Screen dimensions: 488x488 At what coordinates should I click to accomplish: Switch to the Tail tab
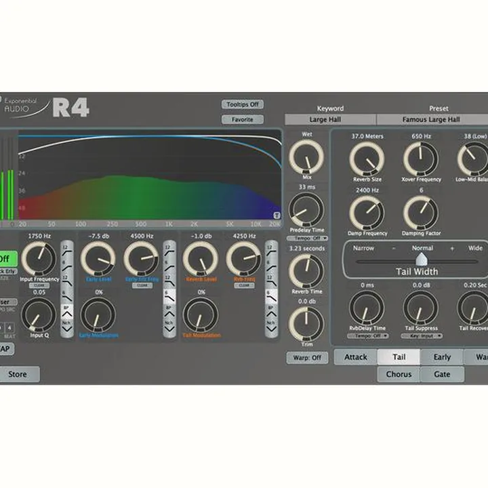(x=399, y=357)
